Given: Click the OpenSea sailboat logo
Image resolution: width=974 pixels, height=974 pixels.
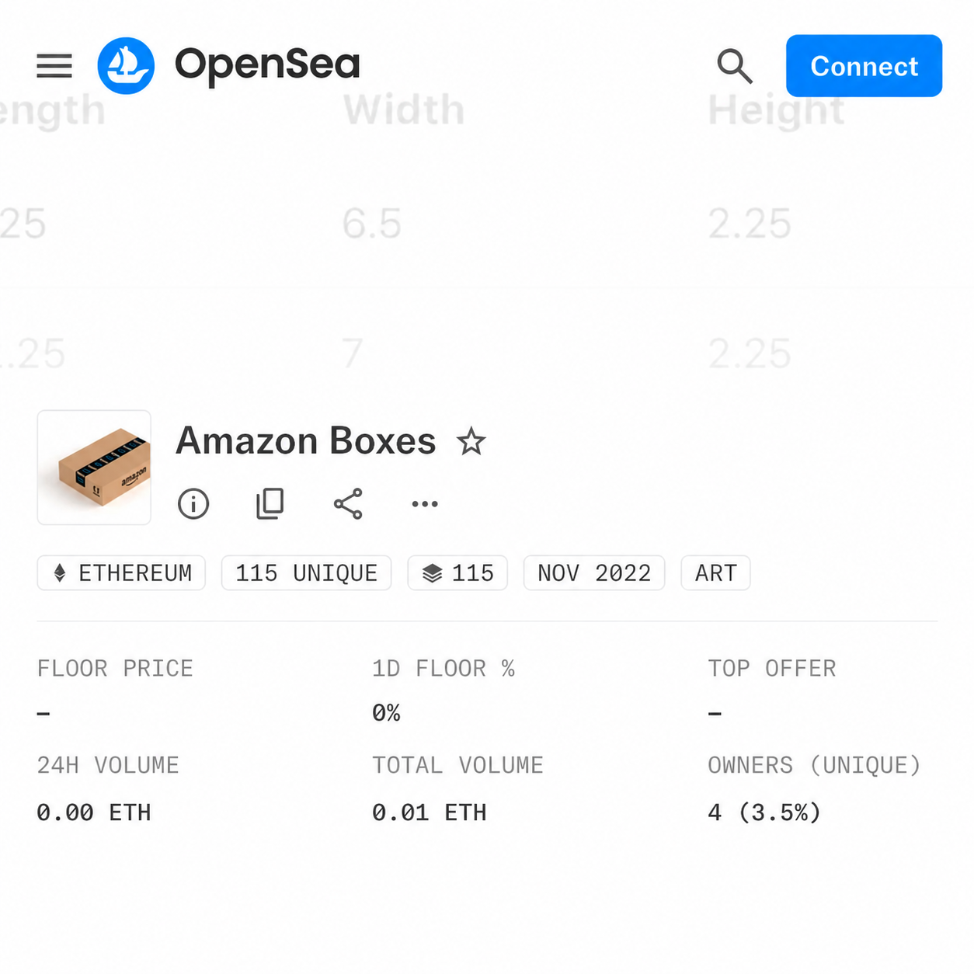Looking at the screenshot, I should pyautogui.click(x=126, y=66).
